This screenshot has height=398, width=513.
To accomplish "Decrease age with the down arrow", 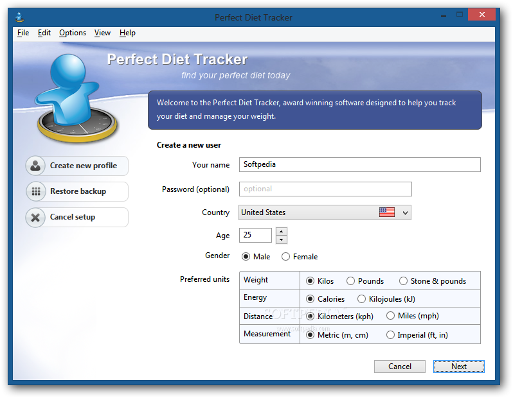I will 282,239.
